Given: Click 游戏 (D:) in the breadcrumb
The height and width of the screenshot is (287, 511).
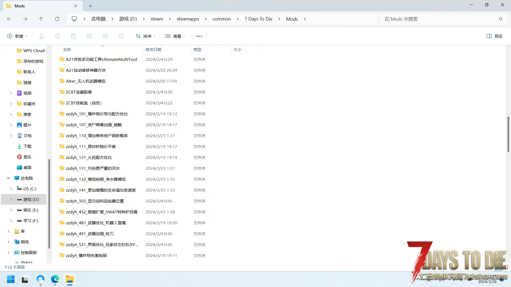Looking at the screenshot, I should coord(128,19).
